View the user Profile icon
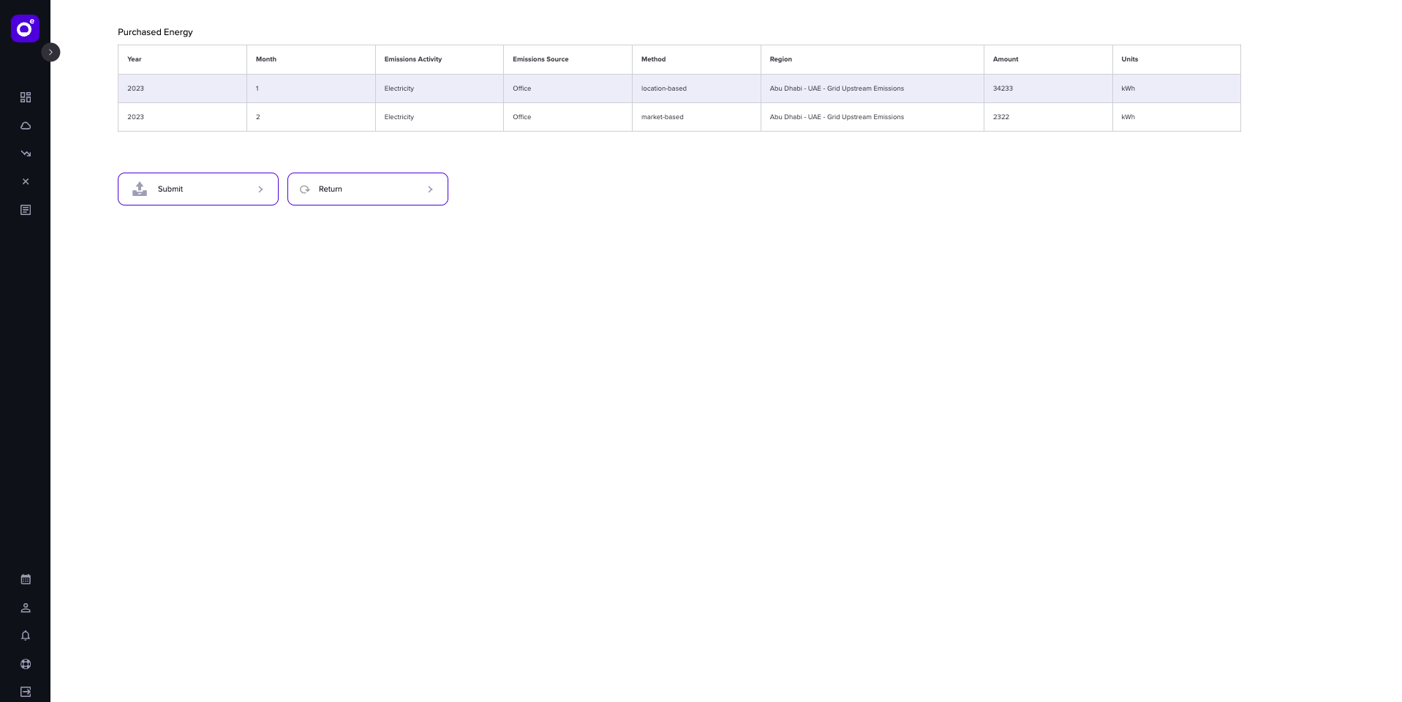Image resolution: width=1402 pixels, height=702 pixels. [25, 608]
